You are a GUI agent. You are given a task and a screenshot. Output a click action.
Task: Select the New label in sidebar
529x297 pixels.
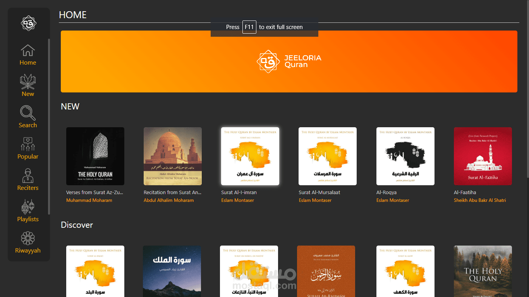click(x=28, y=94)
